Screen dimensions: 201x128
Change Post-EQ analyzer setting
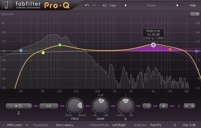click(x=155, y=125)
